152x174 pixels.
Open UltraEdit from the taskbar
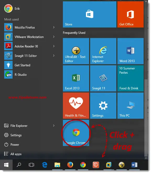click(122, 165)
